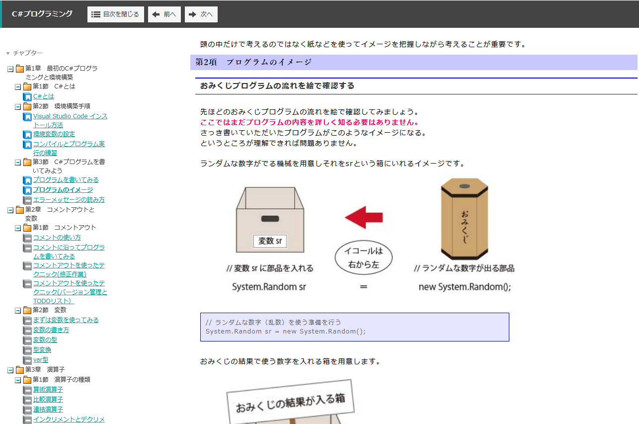Click the gray icon beside 算術演算子
The height and width of the screenshot is (424, 639).
click(27, 390)
